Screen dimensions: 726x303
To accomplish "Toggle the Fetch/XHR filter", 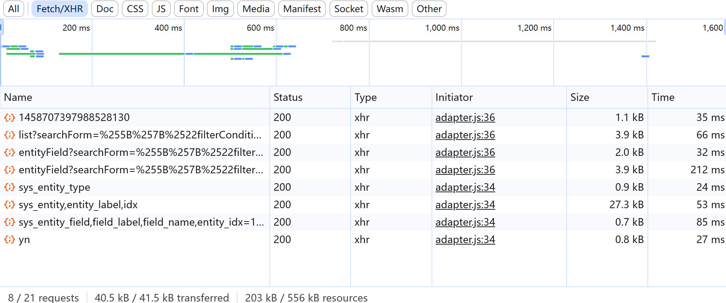I will [x=60, y=9].
